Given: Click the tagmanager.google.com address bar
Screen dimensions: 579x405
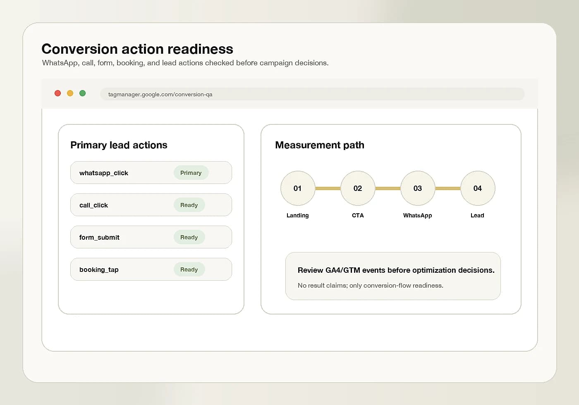Looking at the screenshot, I should (312, 94).
